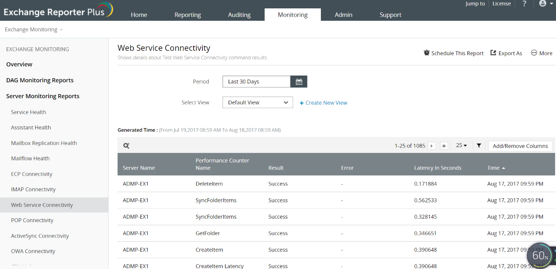Open Mailflow Health report
This screenshot has width=556, height=269.
(30, 158)
